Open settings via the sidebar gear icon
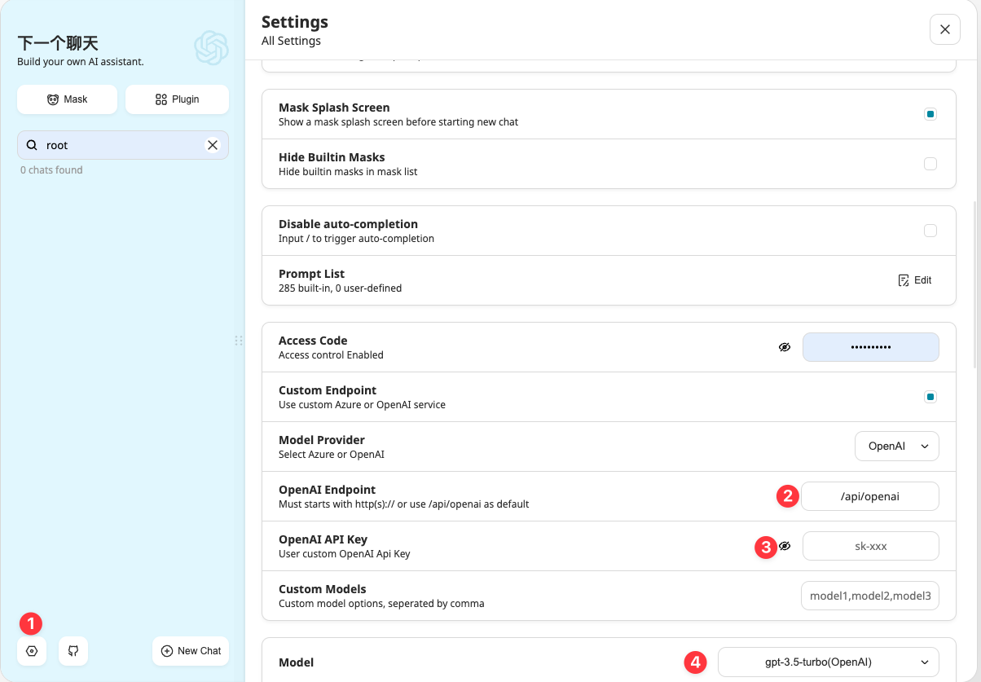981x682 pixels. coord(32,651)
